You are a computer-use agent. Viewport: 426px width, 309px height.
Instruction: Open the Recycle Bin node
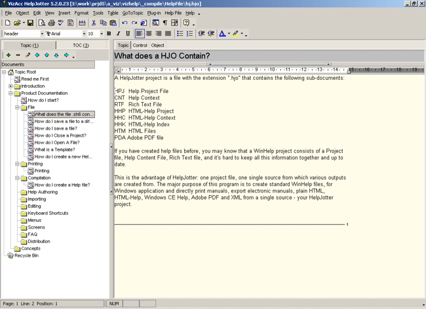tap(26, 256)
